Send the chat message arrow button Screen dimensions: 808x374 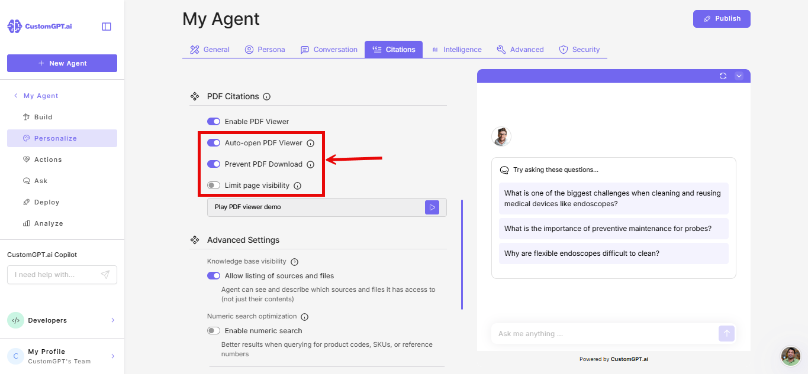(727, 333)
